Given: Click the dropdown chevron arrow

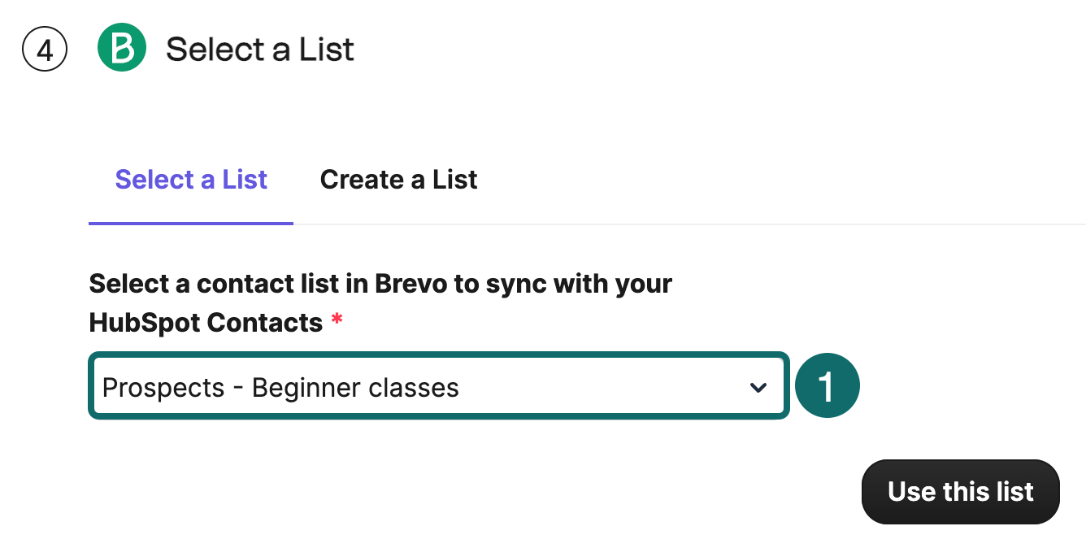Looking at the screenshot, I should 758,388.
